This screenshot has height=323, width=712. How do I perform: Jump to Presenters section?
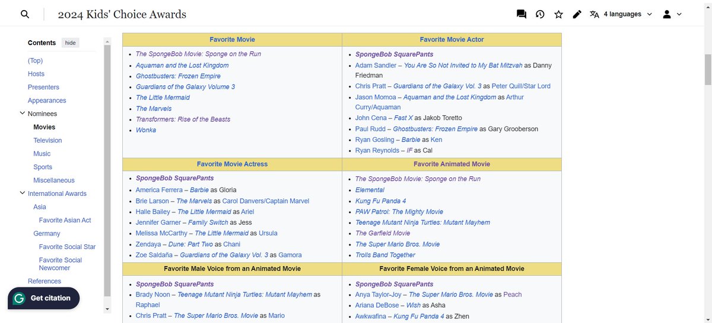click(43, 87)
